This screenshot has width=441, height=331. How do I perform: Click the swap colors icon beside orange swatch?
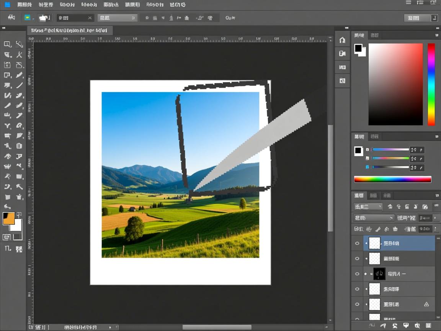19,215
